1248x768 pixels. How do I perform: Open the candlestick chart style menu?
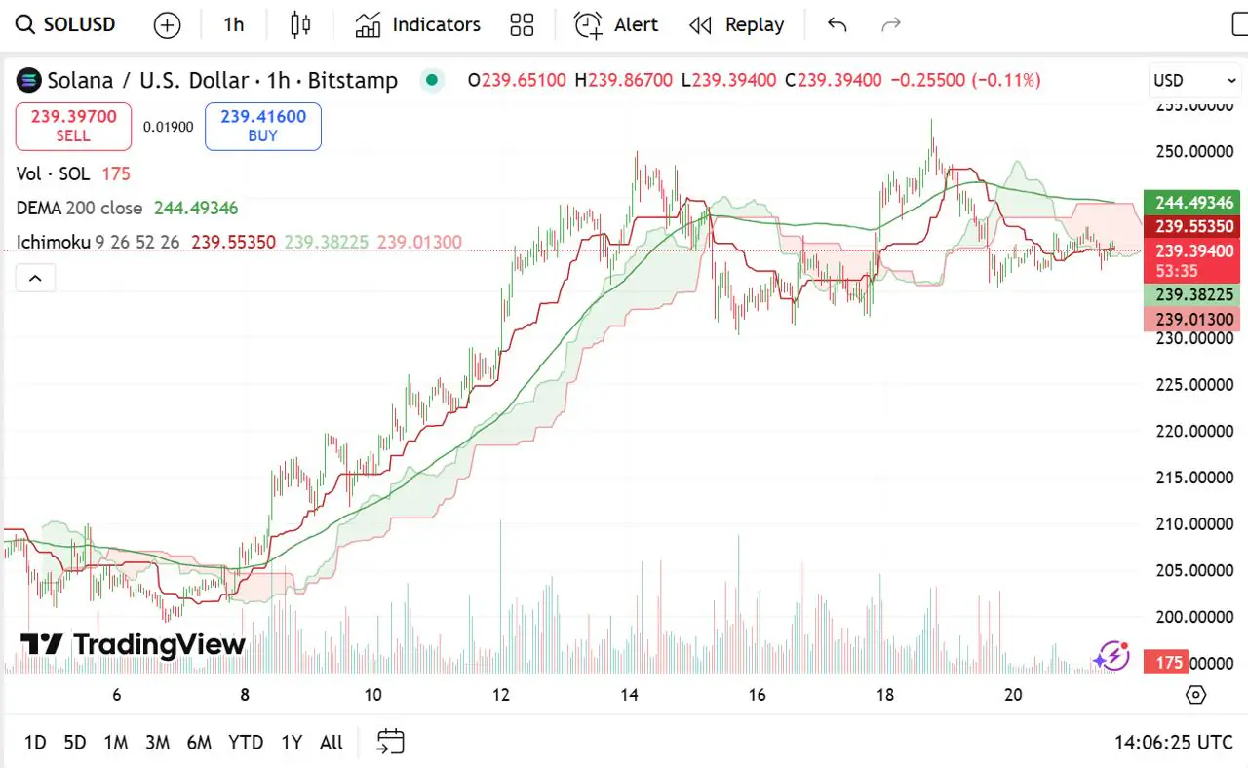(x=300, y=24)
